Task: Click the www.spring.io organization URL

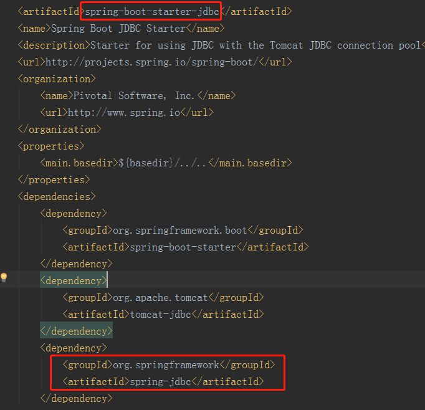Action: pos(123,113)
